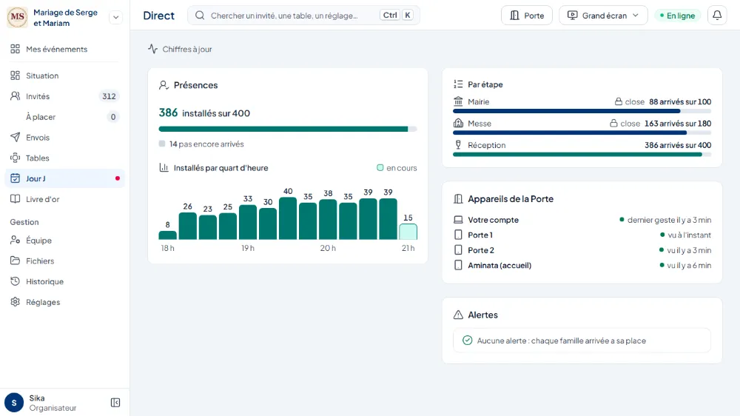Click the lock icon on Mairie row
Screen dimensions: 740x416
click(618, 101)
